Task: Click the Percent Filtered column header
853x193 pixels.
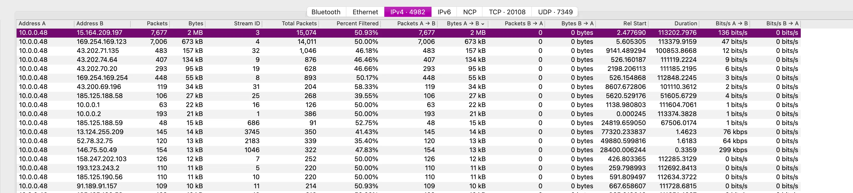Action: 357,24
